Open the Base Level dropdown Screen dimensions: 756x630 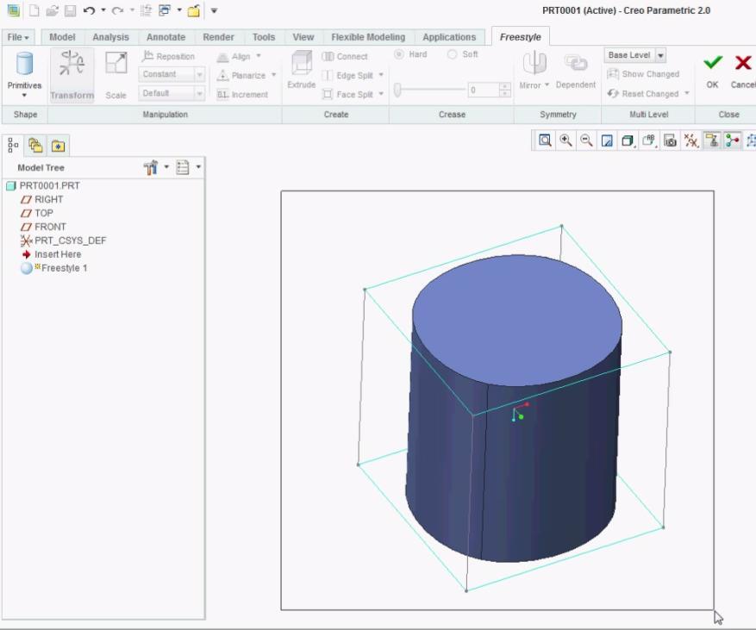coord(635,55)
